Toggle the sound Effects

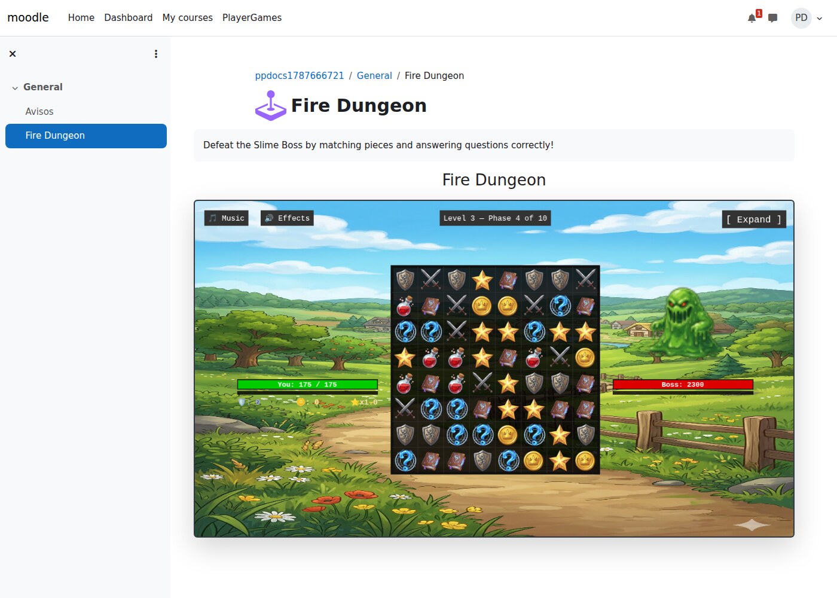(x=287, y=218)
